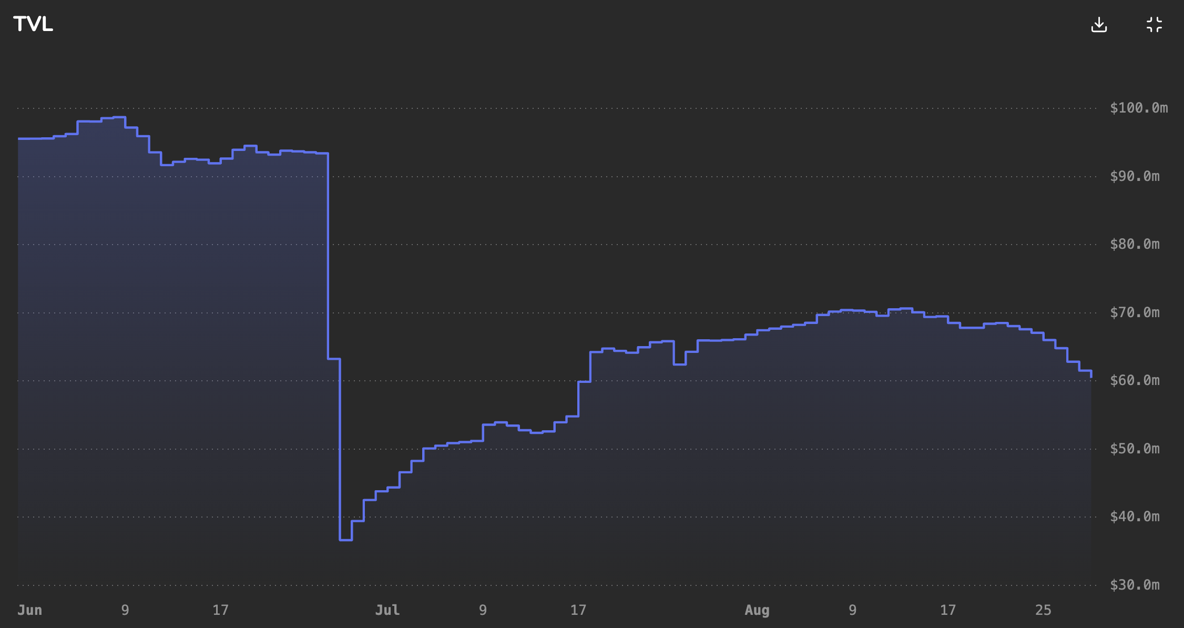Viewport: 1184px width, 628px height.
Task: Click the $80.0m y-axis label
Action: tap(1134, 244)
